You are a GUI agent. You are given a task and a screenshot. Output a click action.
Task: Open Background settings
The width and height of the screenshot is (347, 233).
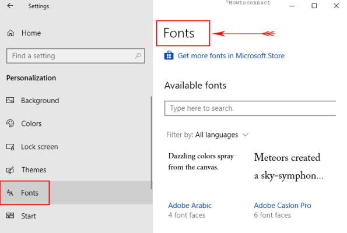point(40,101)
